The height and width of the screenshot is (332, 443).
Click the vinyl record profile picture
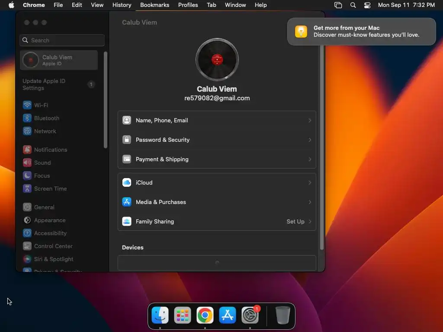[x=217, y=60]
